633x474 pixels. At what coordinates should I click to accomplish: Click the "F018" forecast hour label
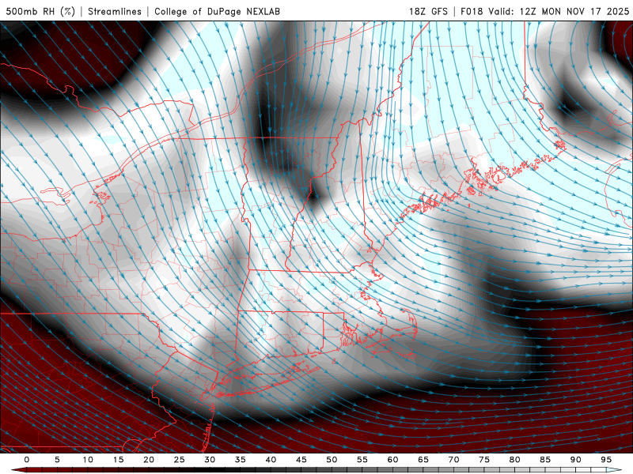pos(472,11)
